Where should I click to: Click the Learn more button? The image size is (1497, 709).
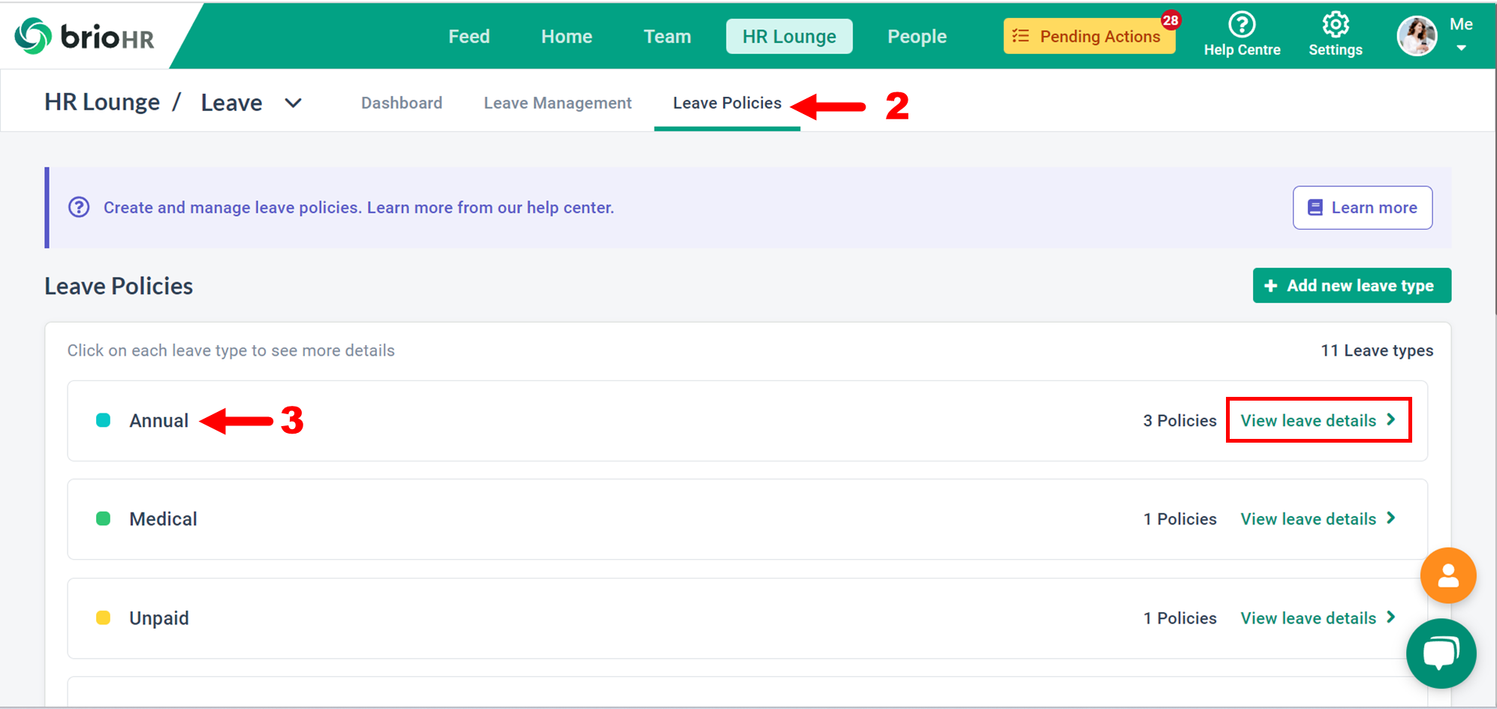pyautogui.click(x=1362, y=208)
